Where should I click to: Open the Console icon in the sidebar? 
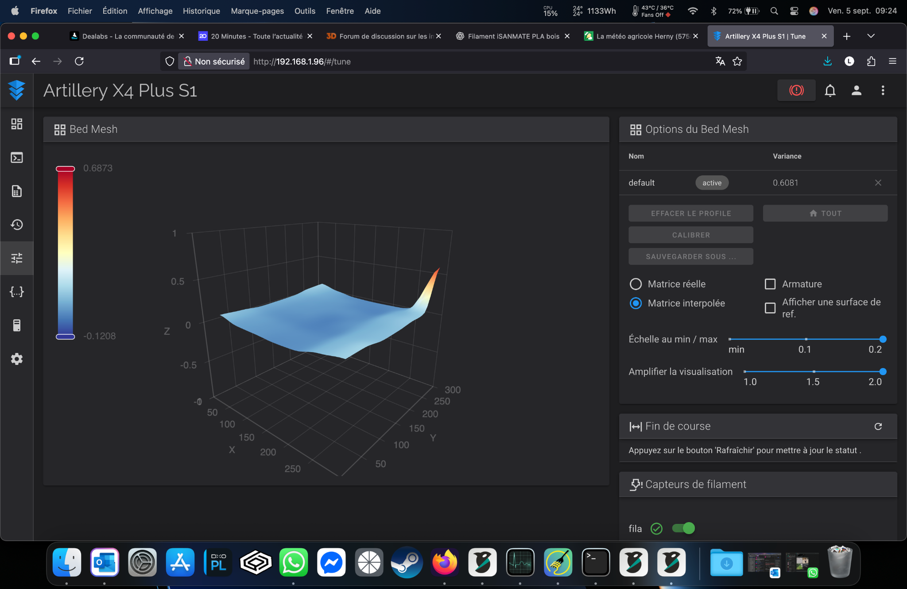click(x=17, y=158)
